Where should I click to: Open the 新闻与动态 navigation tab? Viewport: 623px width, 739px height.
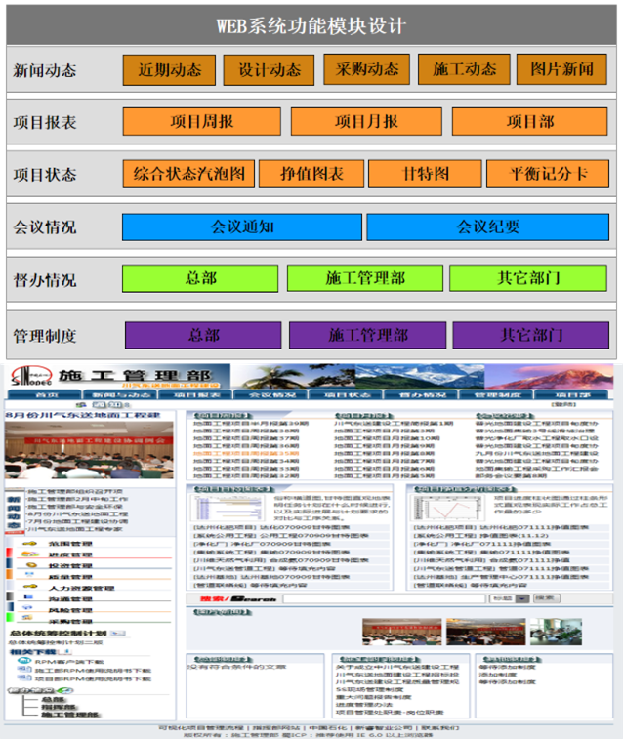point(121,395)
